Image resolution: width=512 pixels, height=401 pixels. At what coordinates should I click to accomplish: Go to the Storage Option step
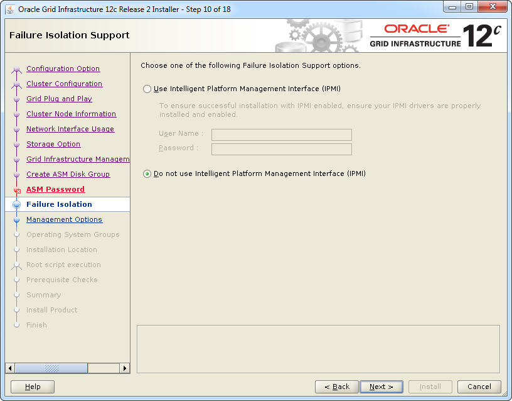coord(53,145)
